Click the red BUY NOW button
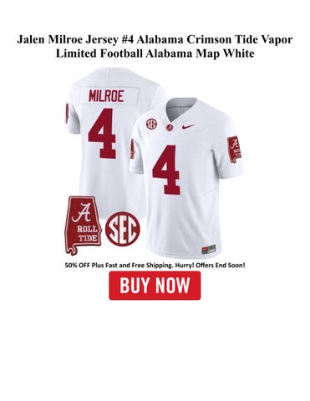Viewport: 310px width, 401px height. click(155, 286)
